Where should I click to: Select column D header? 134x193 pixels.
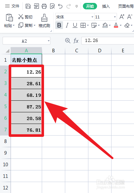coord(100,51)
